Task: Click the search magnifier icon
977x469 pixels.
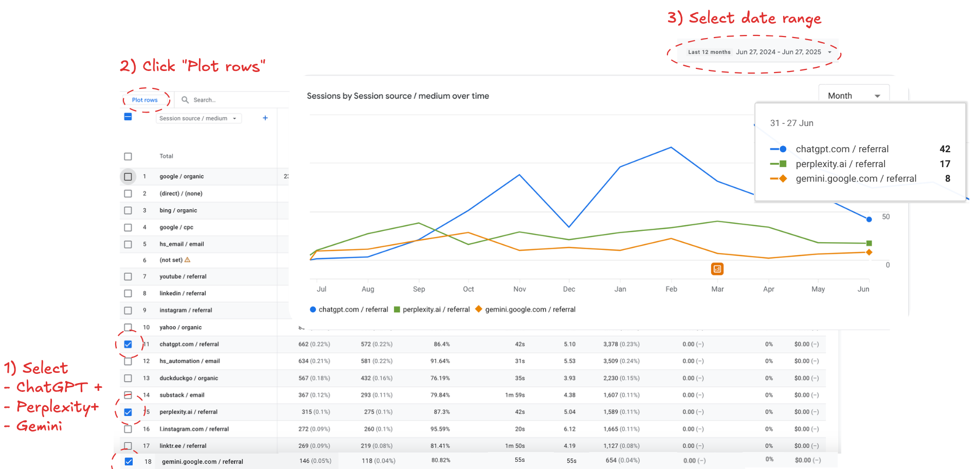Action: 185,100
